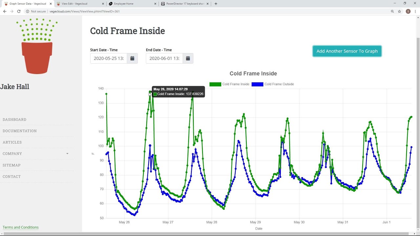
Task: Open the Start Date calendar picker icon
Action: [x=132, y=58]
